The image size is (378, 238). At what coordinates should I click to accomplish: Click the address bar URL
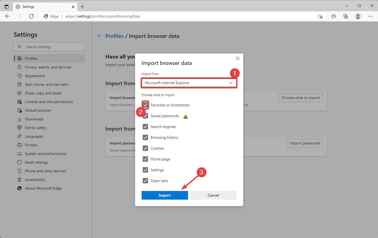103,16
